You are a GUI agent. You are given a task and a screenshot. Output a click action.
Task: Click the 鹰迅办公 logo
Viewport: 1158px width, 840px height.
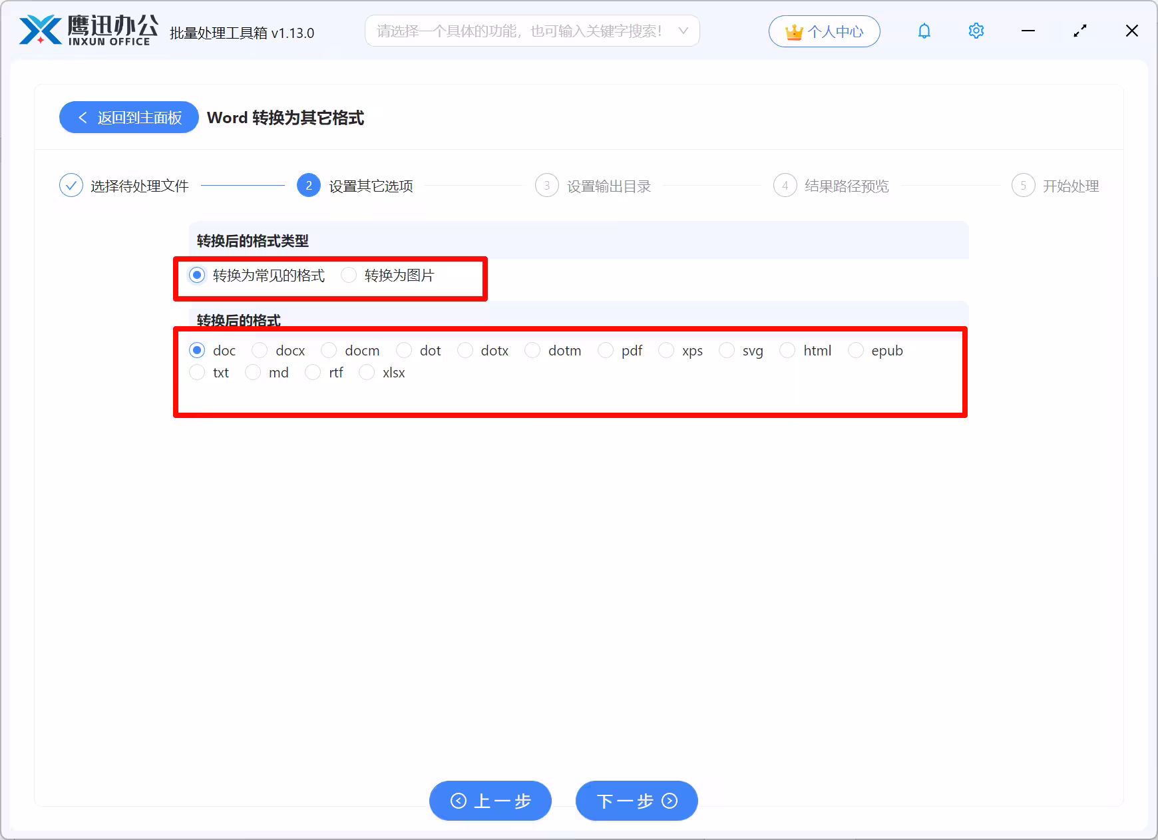point(87,29)
